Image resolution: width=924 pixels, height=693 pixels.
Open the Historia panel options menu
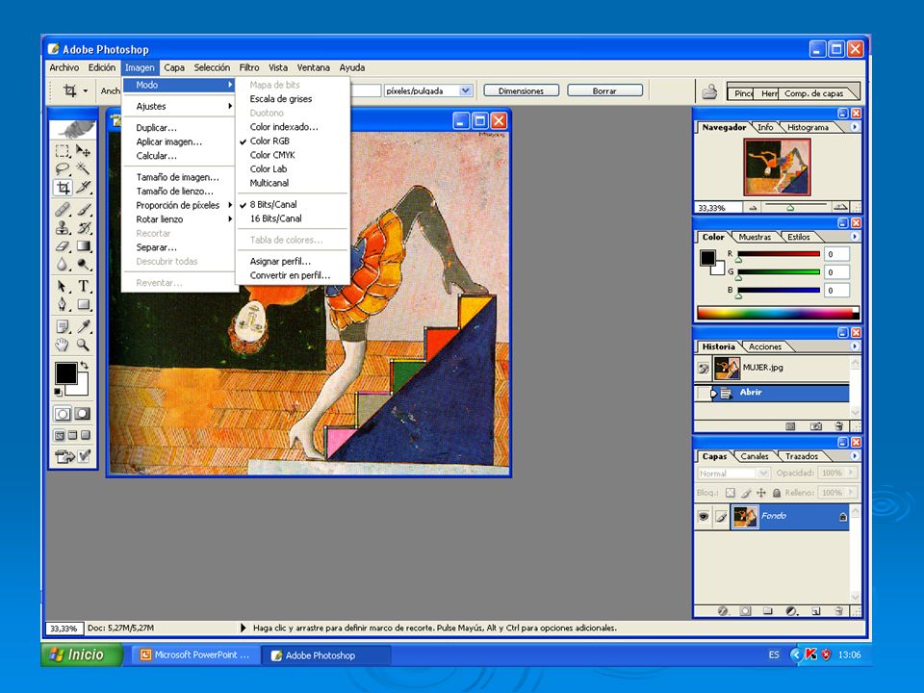click(855, 346)
